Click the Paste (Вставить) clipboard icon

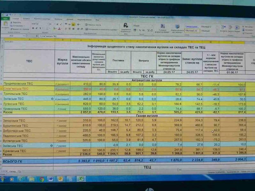point(5,25)
